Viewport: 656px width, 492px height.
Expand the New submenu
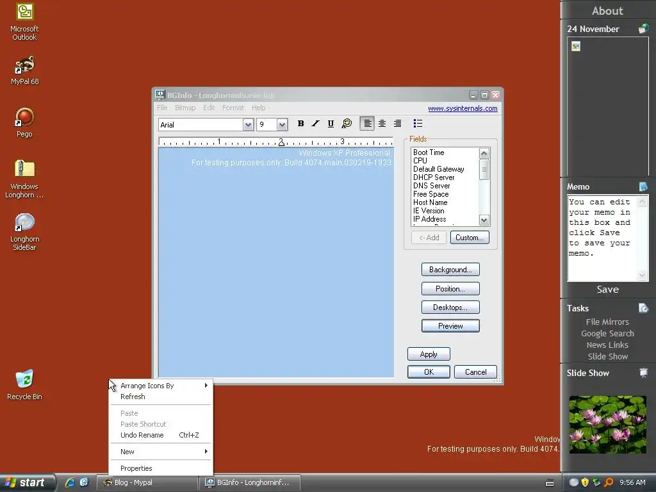point(161,452)
